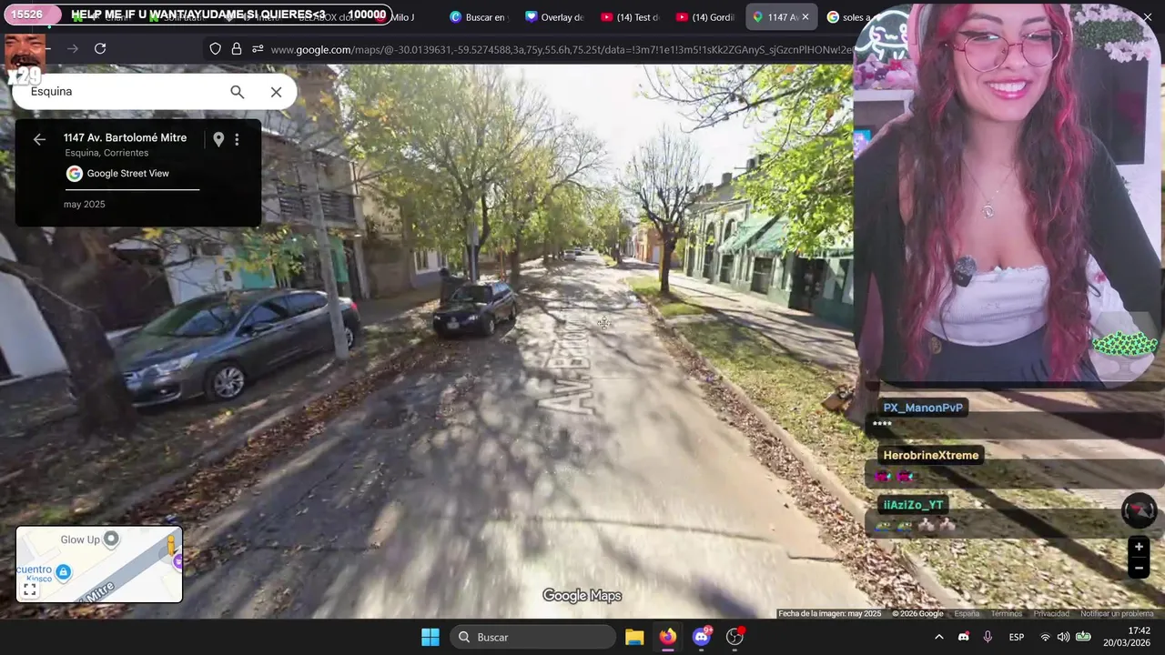Click the shield tracking protection icon
This screenshot has width=1165, height=655.
point(216,49)
